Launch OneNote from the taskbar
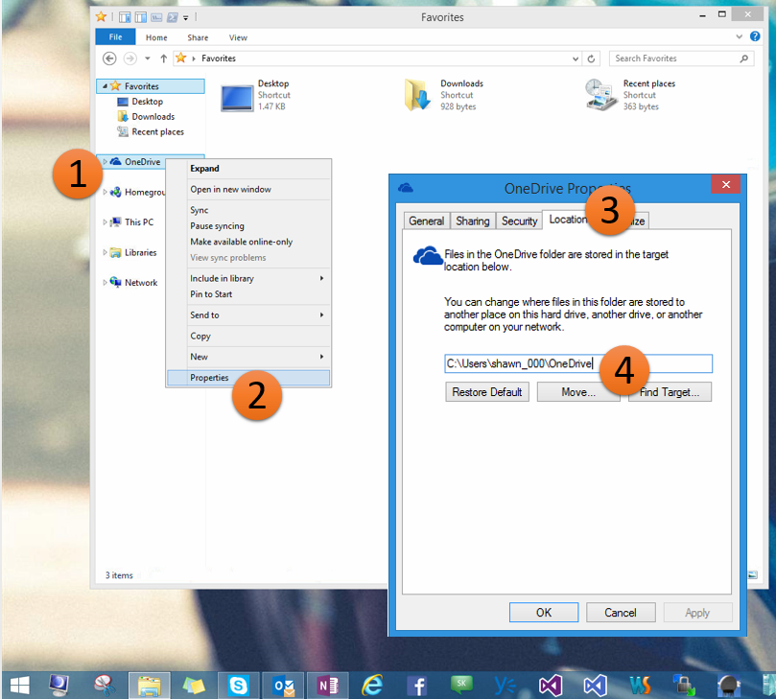Viewport: 776px width, 699px height. [x=328, y=686]
